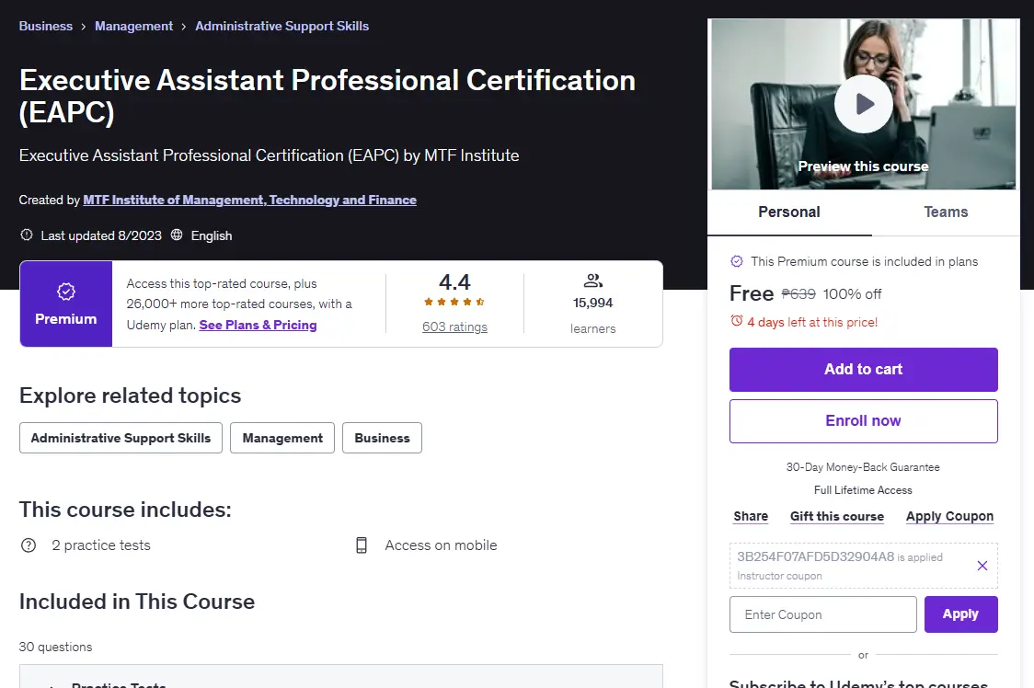Click the Share button

point(751,517)
